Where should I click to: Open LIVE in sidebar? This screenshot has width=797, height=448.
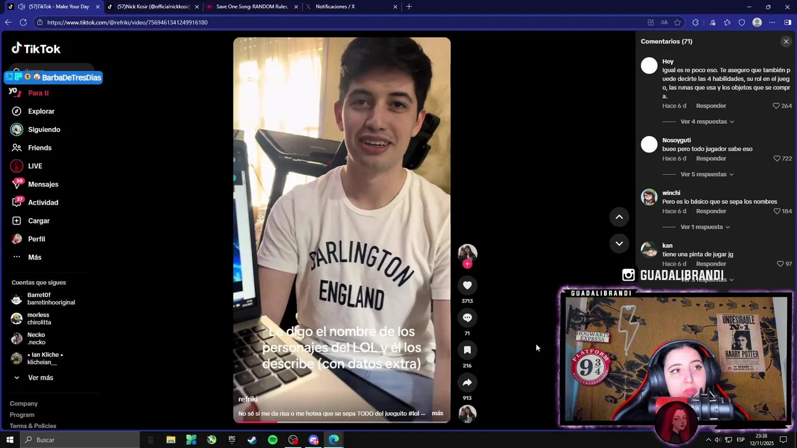coord(35,166)
